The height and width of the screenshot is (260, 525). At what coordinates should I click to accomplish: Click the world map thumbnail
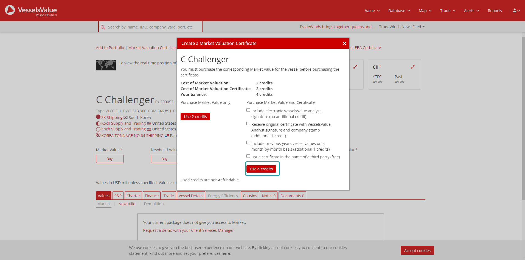coord(106,65)
